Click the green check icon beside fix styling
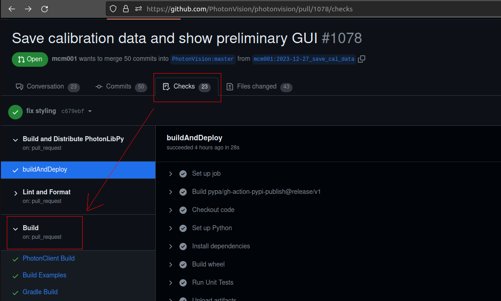Screen dimensions: 501x301 (x=15, y=112)
